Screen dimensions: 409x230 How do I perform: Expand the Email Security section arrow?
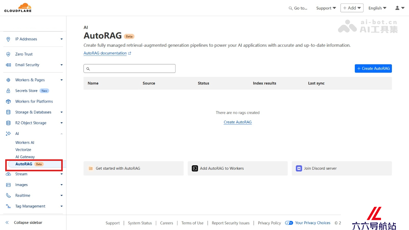point(62,65)
